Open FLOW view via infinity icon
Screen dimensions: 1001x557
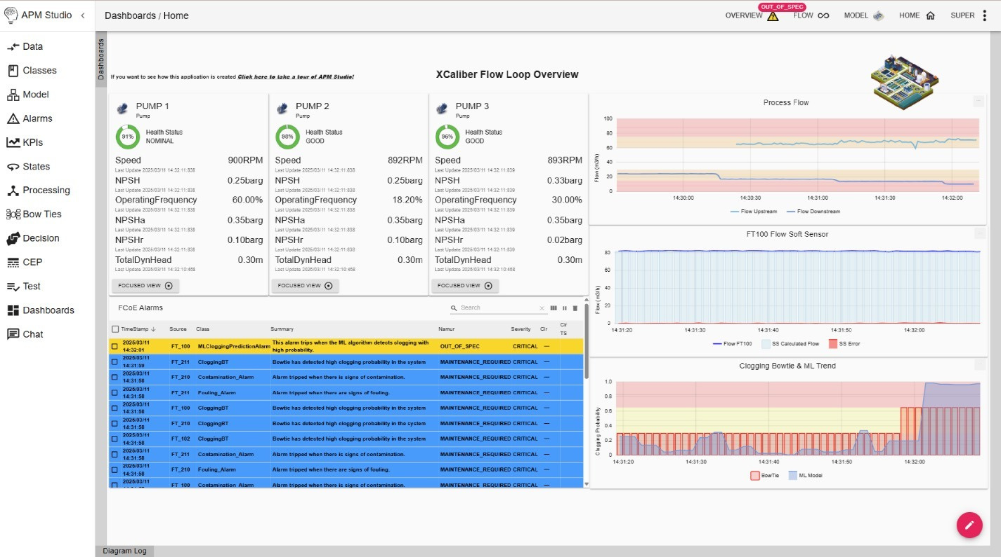point(823,16)
